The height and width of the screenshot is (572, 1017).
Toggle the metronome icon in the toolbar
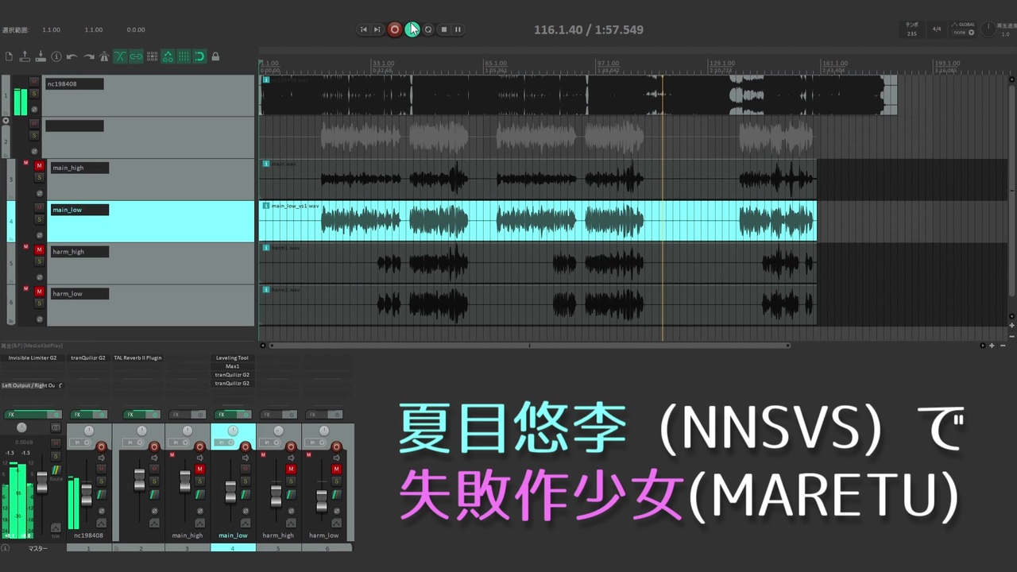[x=104, y=56]
